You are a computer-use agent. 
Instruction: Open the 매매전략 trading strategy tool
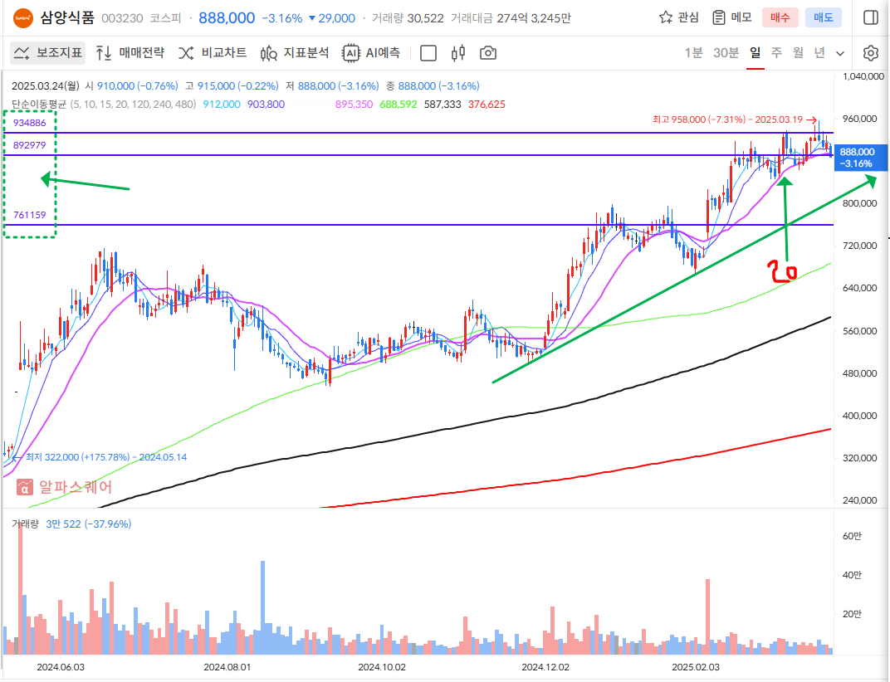tap(130, 53)
